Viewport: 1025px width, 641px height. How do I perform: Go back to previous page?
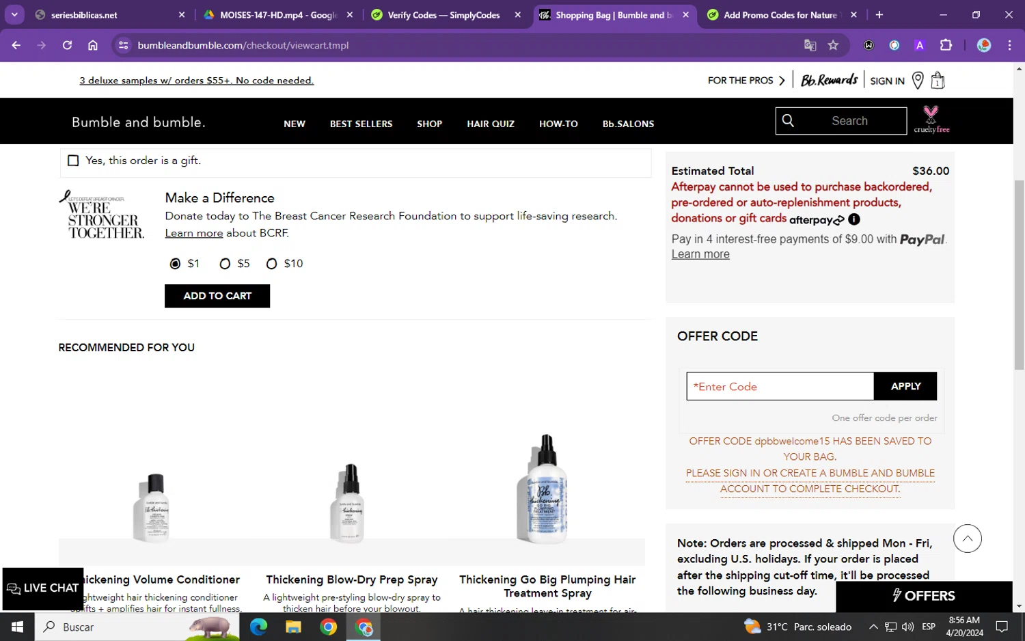coord(16,45)
